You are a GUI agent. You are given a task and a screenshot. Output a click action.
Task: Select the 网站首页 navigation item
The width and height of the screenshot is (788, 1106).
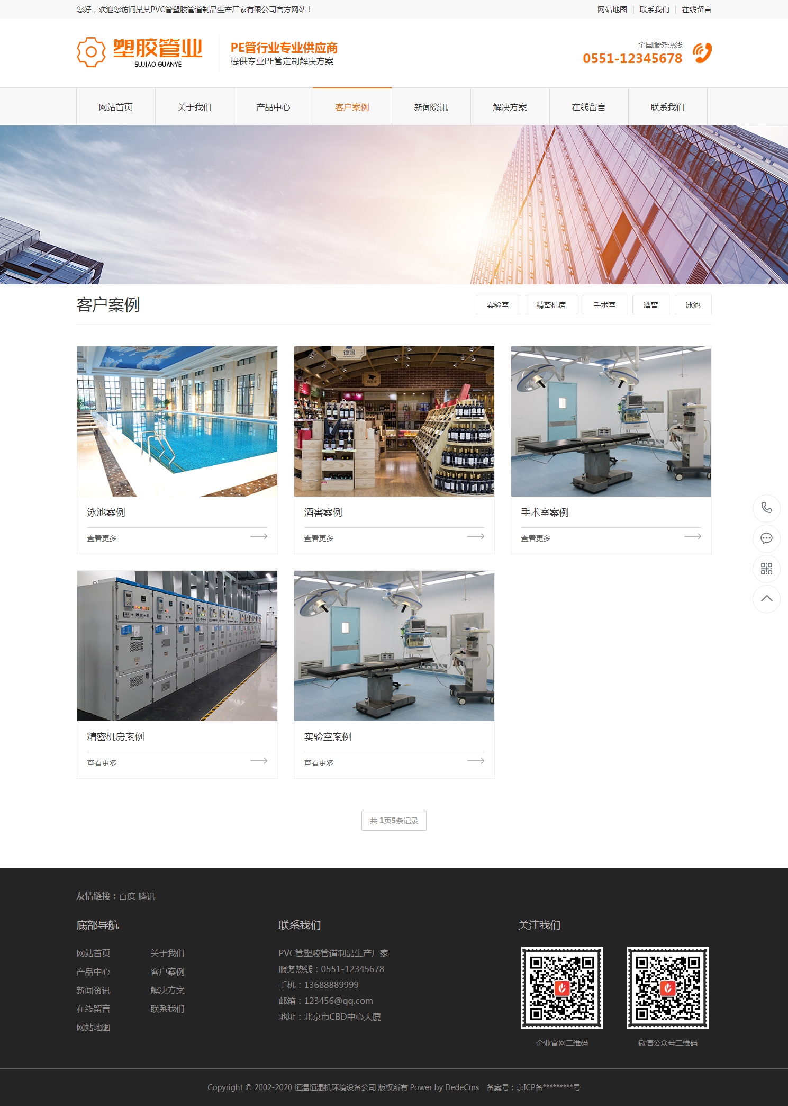point(115,107)
